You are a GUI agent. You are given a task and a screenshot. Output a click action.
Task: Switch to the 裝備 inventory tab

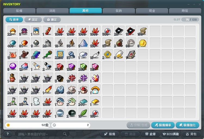19,11
